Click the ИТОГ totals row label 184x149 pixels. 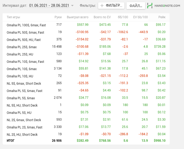11,141
